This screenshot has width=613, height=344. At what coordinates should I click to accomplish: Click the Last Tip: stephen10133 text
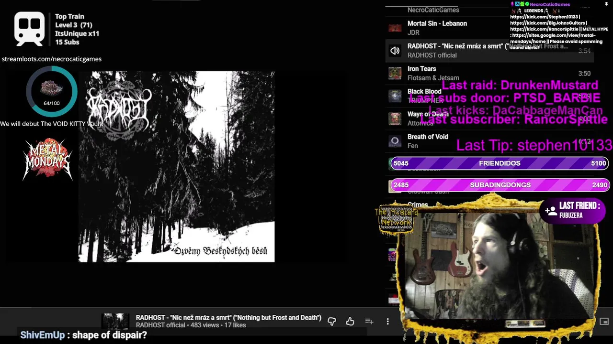click(534, 145)
